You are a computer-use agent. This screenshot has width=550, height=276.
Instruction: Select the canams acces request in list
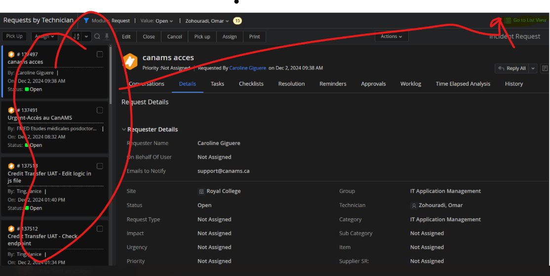pyautogui.click(x=55, y=71)
